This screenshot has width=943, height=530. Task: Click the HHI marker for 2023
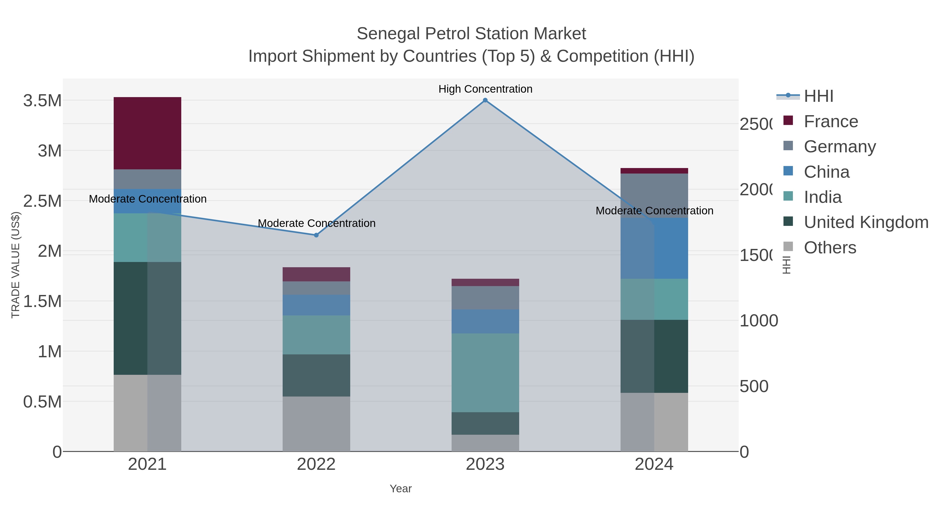485,100
